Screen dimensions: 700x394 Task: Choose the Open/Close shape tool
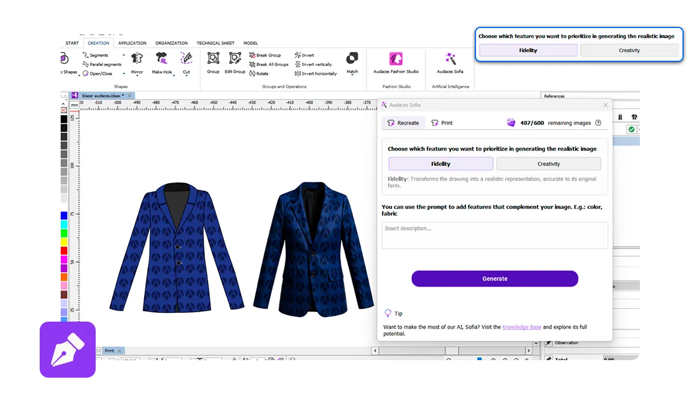(97, 74)
